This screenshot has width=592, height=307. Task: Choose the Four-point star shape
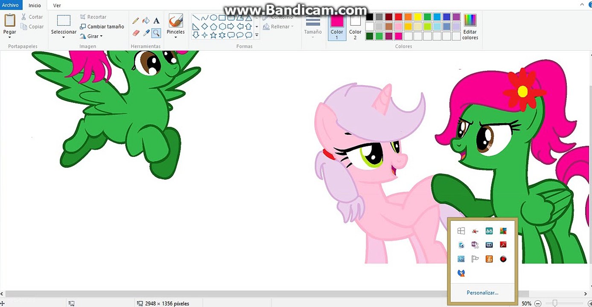point(205,35)
